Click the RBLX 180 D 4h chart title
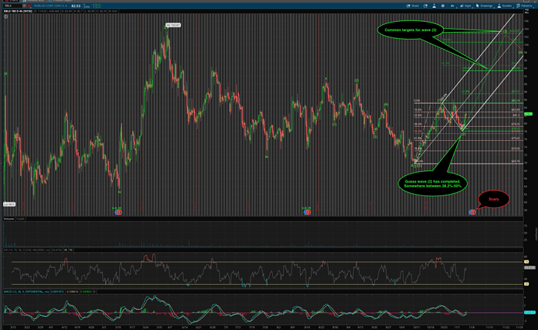 16,12
